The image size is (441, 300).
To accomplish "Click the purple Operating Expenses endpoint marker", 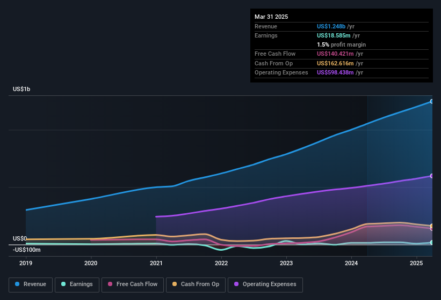I will click(432, 176).
